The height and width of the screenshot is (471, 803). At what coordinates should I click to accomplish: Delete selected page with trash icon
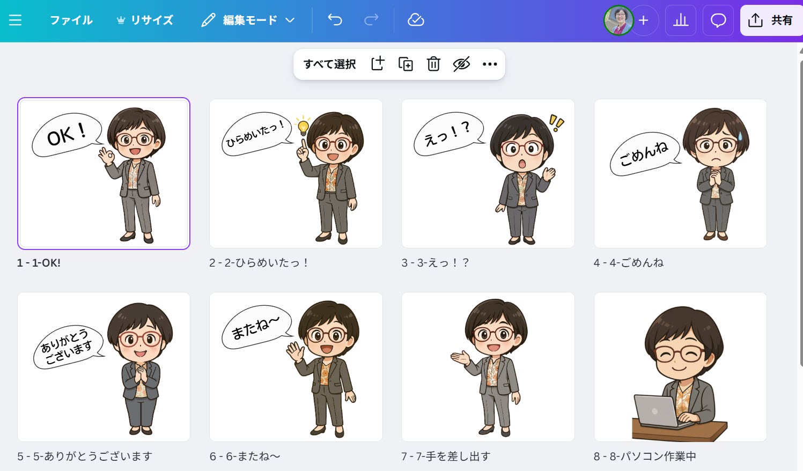(x=433, y=64)
